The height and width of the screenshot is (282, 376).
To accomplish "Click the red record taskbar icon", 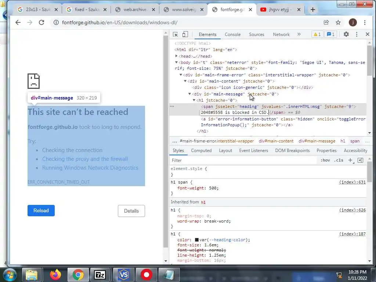I will click(146, 275).
